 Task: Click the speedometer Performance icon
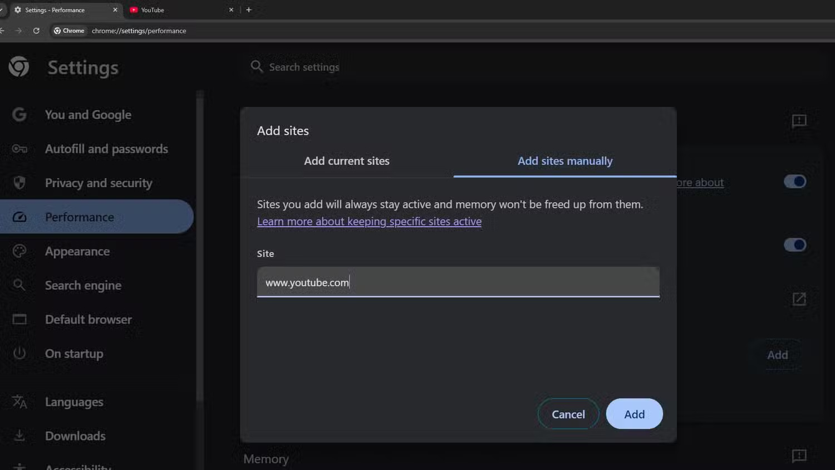point(19,217)
